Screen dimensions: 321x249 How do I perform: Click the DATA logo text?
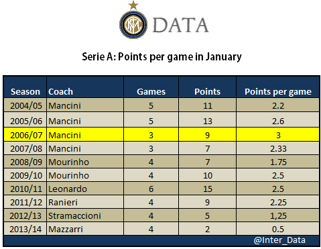click(180, 26)
